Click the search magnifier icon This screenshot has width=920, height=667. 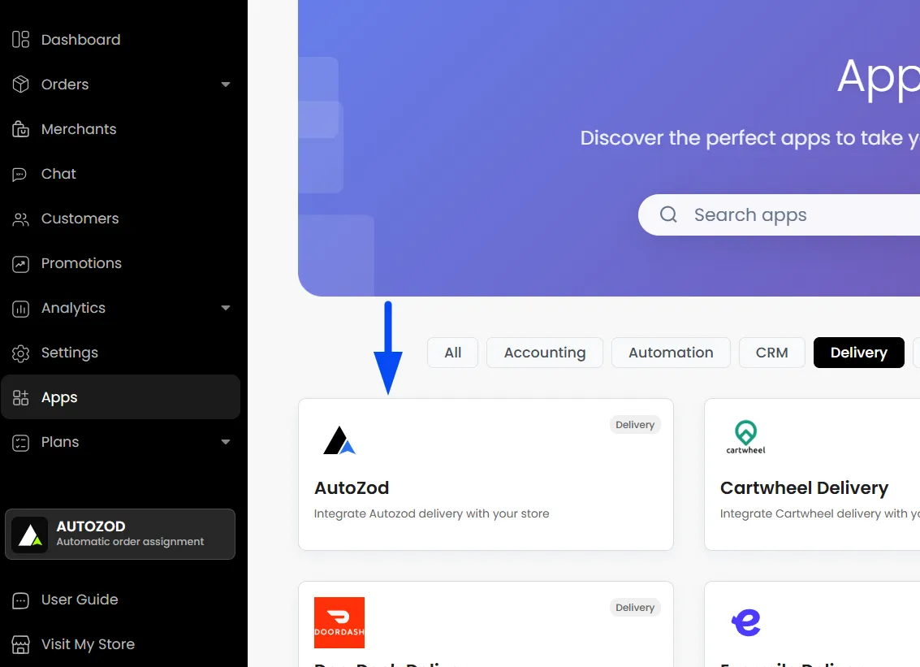[668, 214]
